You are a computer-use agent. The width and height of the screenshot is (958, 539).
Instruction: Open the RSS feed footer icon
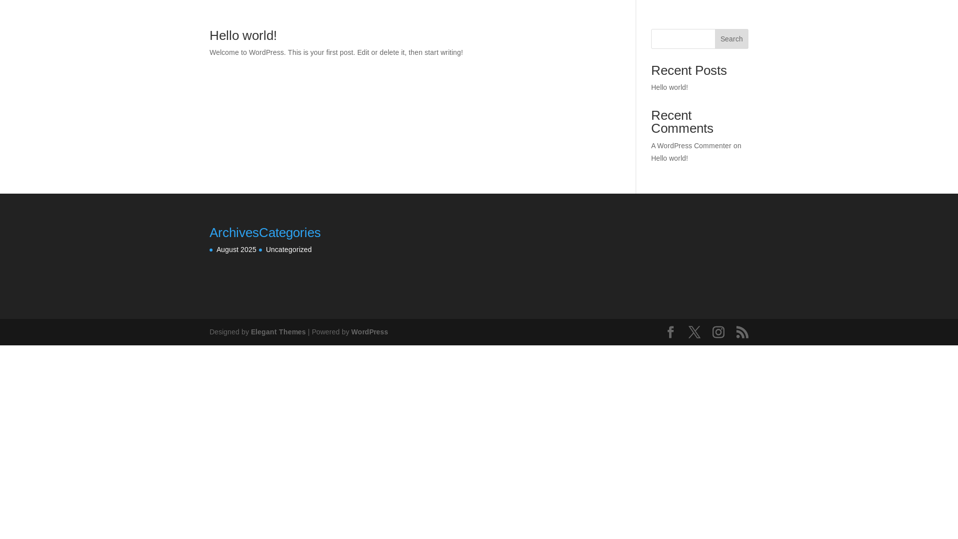pyautogui.click(x=742, y=332)
